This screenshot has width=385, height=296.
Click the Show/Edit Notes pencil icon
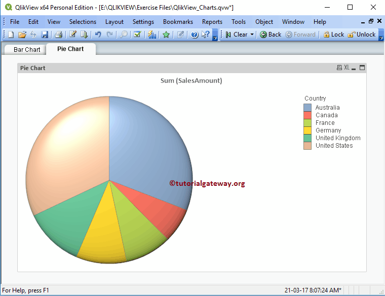[x=180, y=35]
